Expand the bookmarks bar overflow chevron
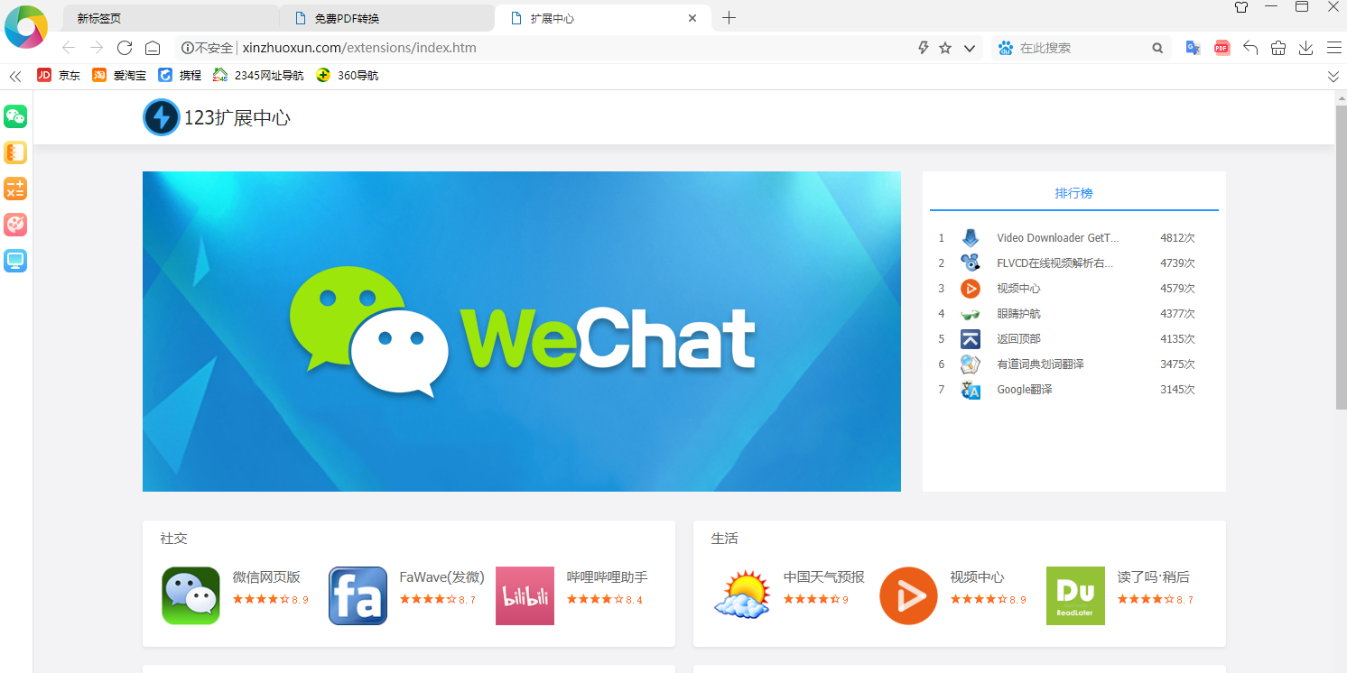Image resolution: width=1347 pixels, height=673 pixels. click(x=1333, y=77)
